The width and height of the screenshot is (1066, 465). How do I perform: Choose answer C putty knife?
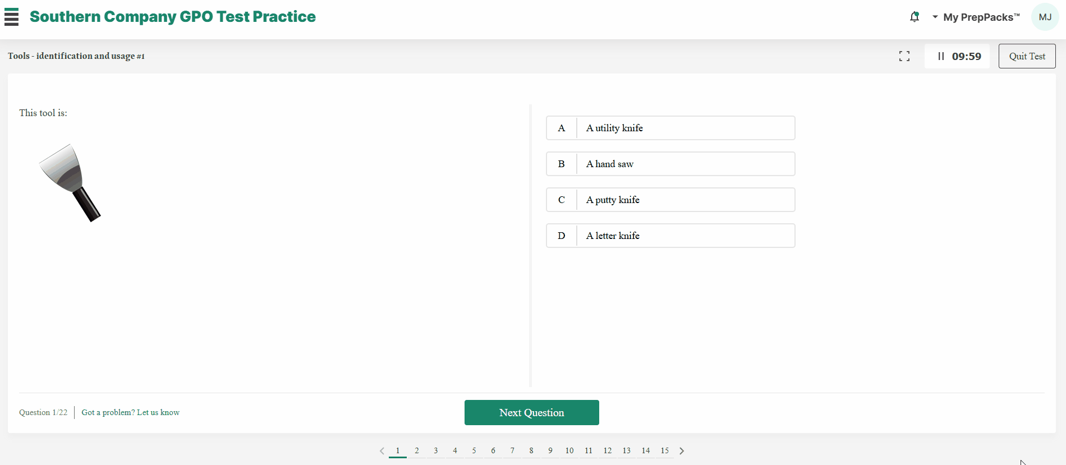click(x=670, y=200)
